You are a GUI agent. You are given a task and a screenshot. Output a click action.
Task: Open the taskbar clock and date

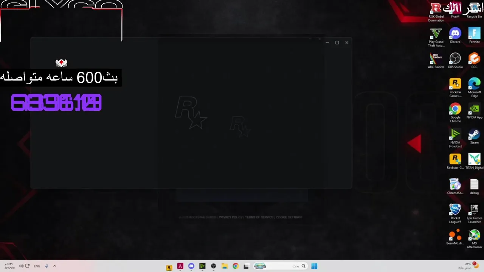pyautogui.click(x=10, y=266)
